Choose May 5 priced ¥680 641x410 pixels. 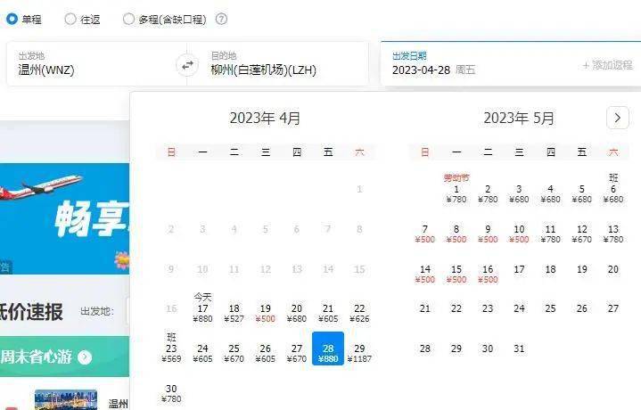click(x=582, y=193)
